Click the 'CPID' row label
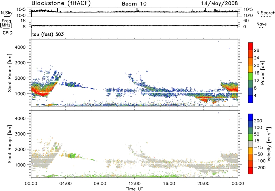This screenshot has height=191, width=275. click(8, 33)
